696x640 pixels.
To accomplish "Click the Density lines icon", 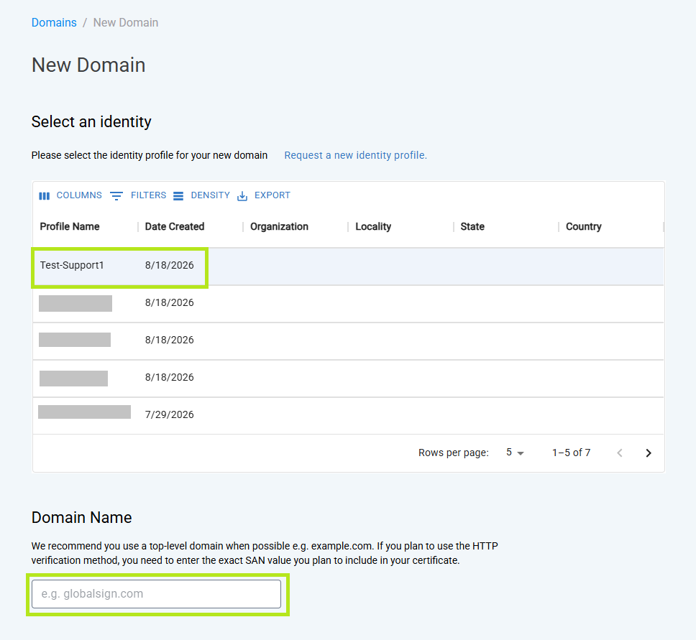I will [178, 195].
